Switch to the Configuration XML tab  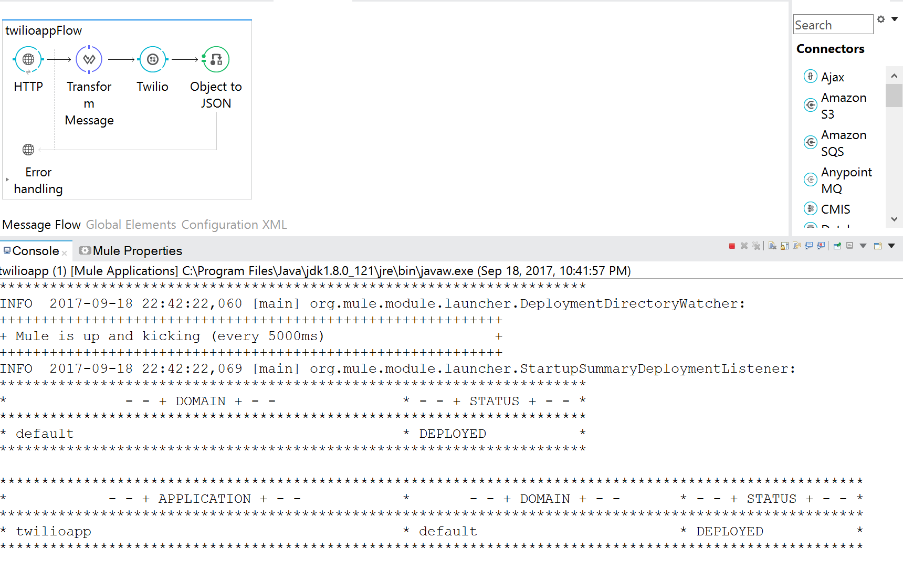coord(234,225)
